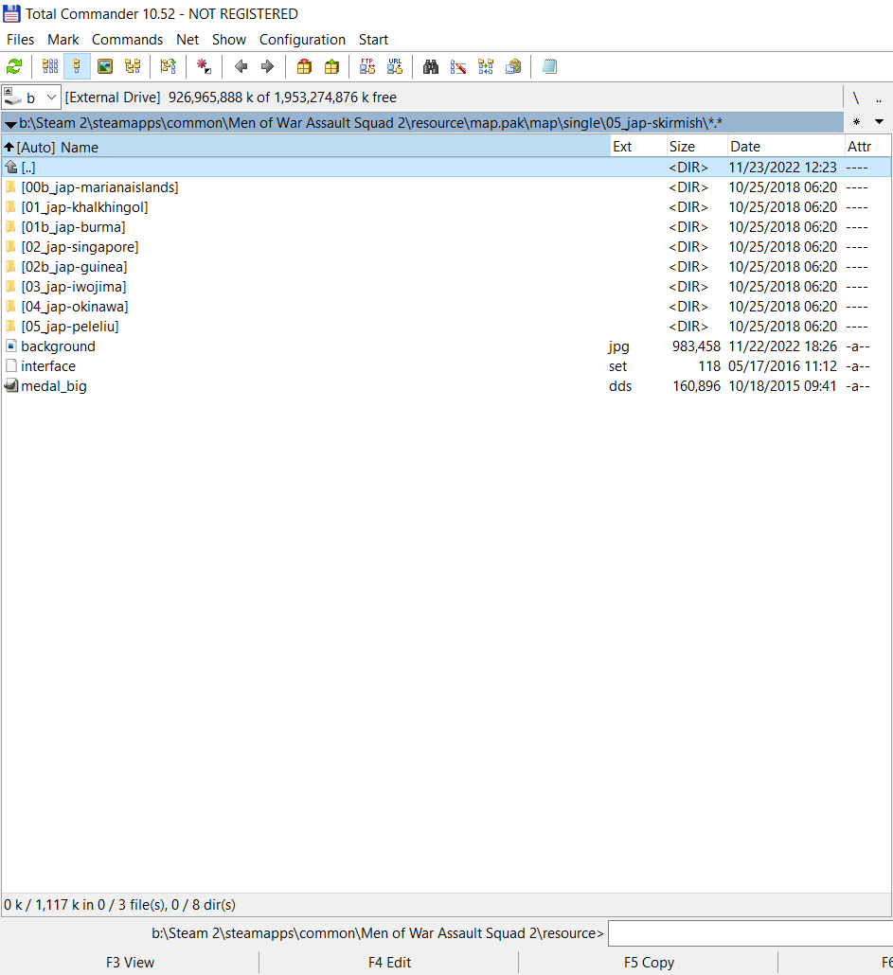
Task: Click the blank file icon of interface
Action: click(10, 365)
